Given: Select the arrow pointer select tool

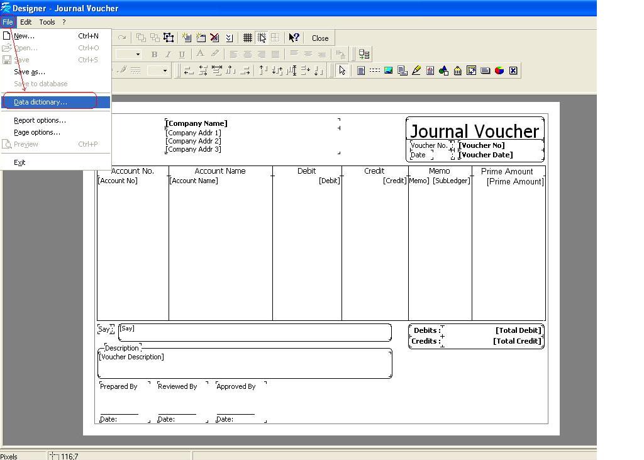Looking at the screenshot, I should pos(342,70).
